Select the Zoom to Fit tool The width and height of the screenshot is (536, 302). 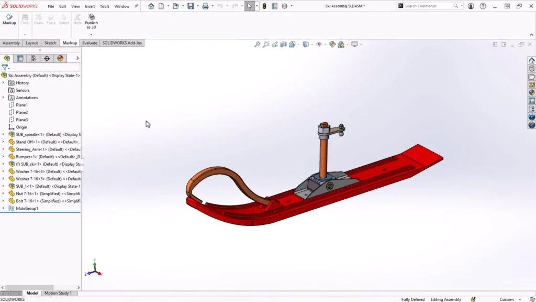tap(258, 44)
